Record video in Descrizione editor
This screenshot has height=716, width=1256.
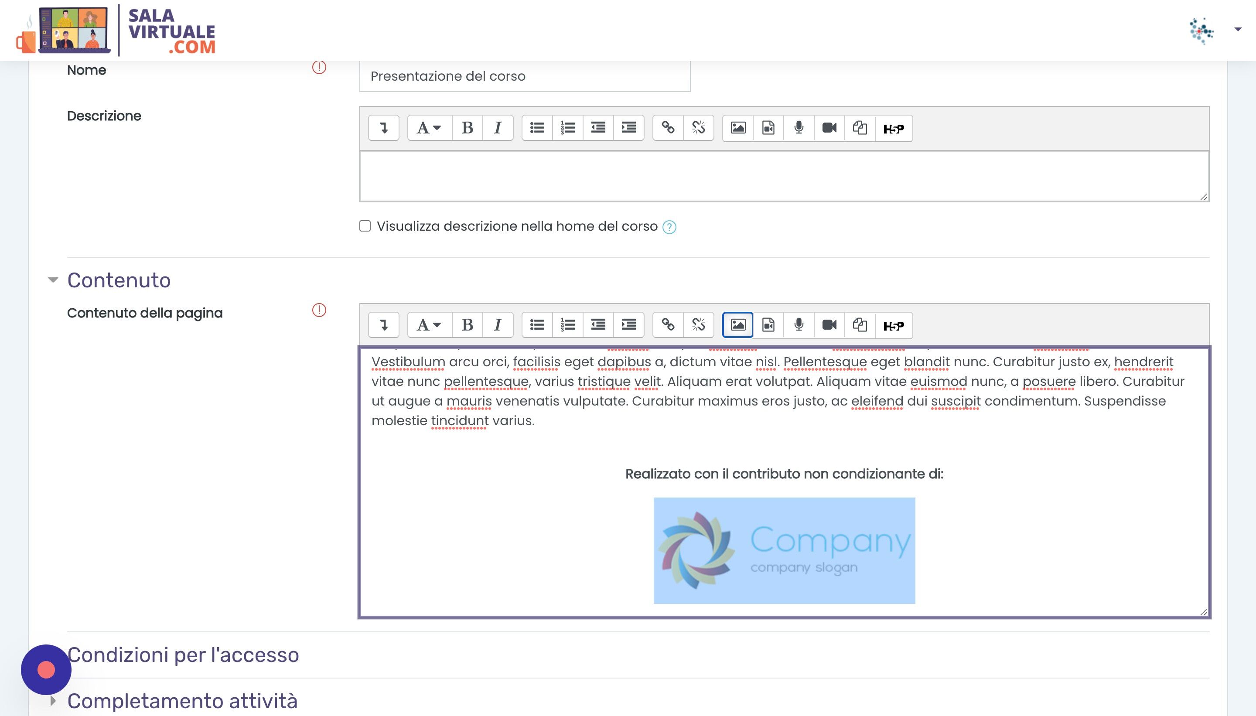click(x=829, y=128)
